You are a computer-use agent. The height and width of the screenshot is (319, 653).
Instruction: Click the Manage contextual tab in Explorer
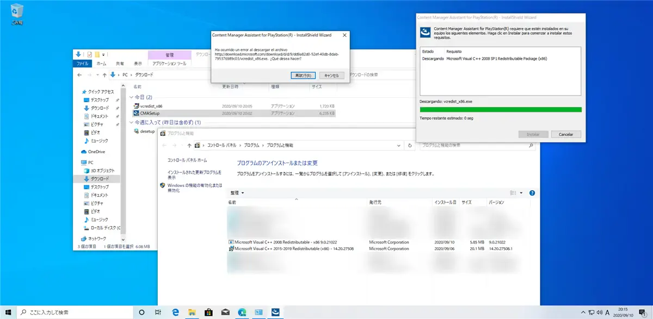click(170, 55)
